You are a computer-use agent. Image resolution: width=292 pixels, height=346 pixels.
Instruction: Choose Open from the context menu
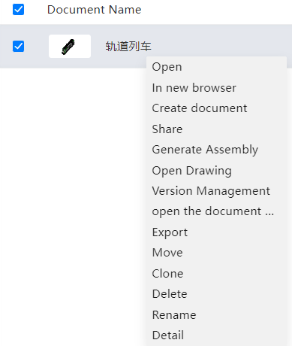click(x=167, y=67)
